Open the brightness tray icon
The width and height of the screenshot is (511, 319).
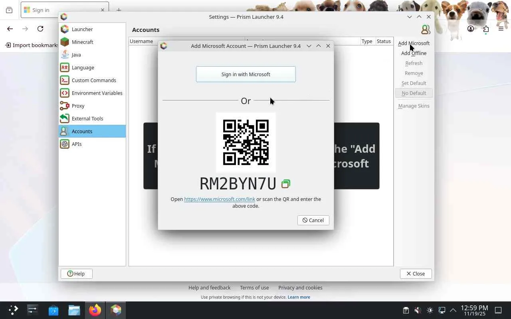click(x=430, y=310)
